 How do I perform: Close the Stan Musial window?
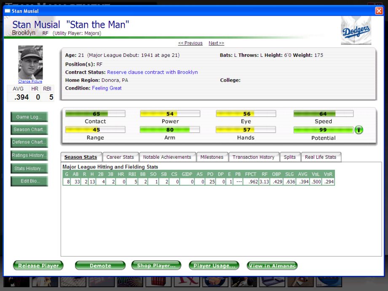click(x=379, y=11)
